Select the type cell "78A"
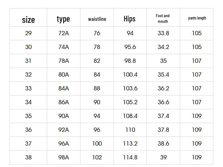This screenshot has width=223, height=167. coord(64,61)
